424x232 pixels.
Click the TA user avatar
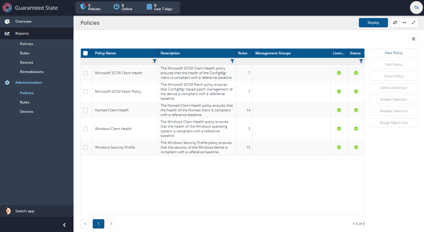click(x=416, y=8)
